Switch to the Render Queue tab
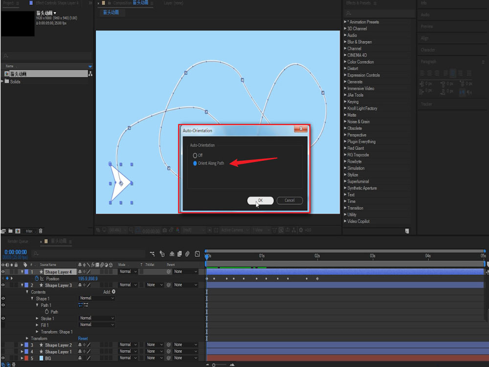The height and width of the screenshot is (367, 489). click(19, 241)
